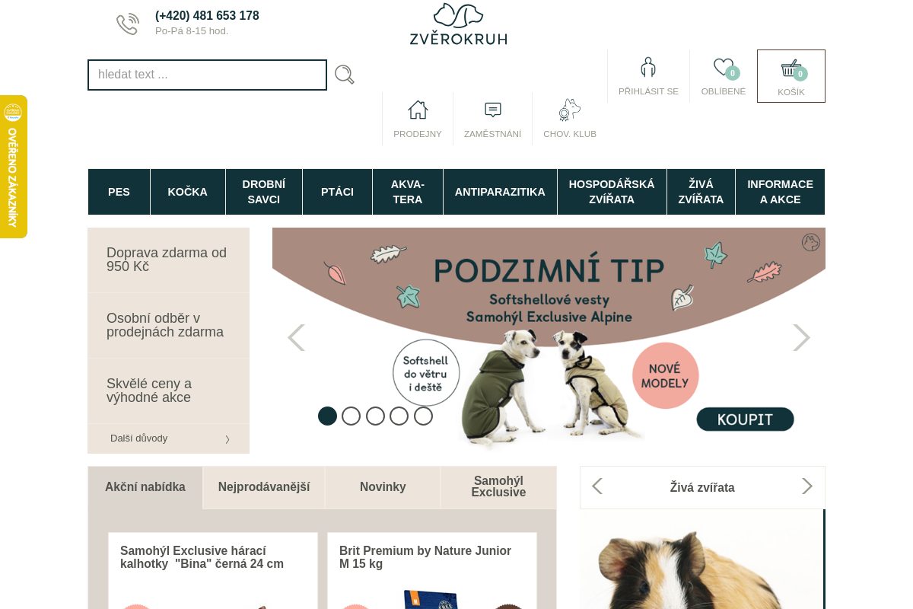The height and width of the screenshot is (609, 913).
Task: Select the first banner slide dot
Action: tap(327, 416)
